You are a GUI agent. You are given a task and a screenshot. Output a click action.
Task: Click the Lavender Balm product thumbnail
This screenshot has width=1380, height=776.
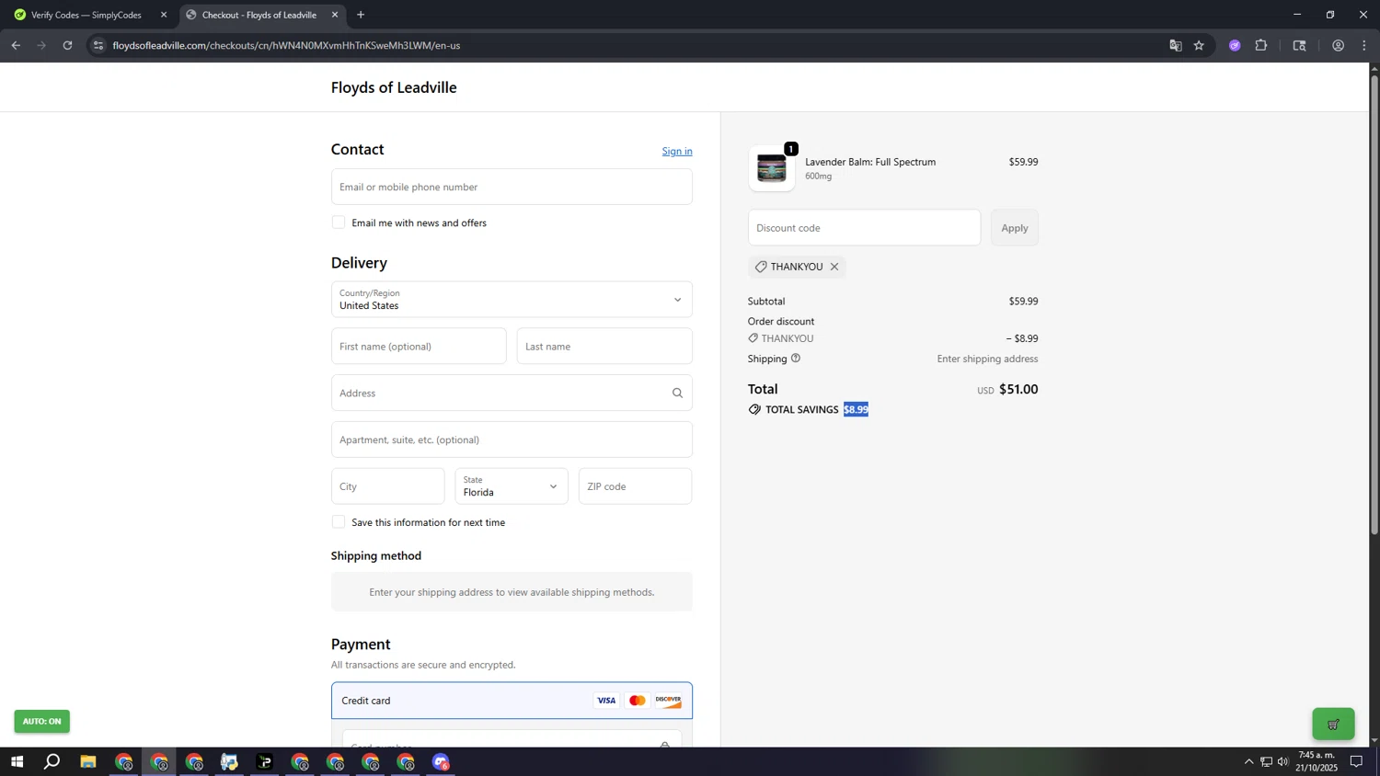(771, 168)
